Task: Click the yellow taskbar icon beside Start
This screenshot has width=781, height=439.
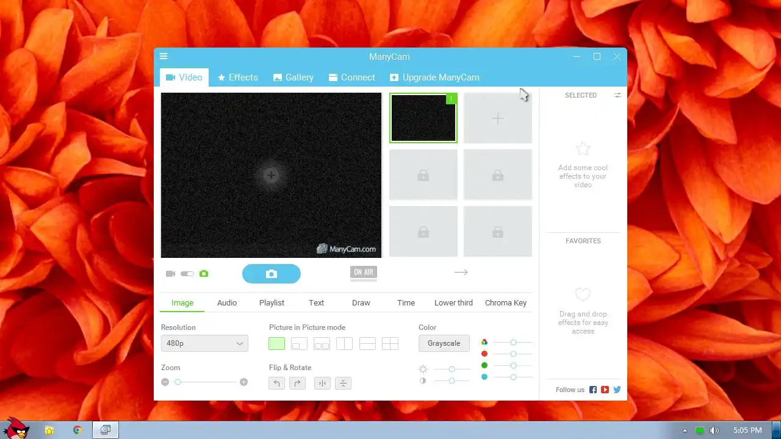Action: pyautogui.click(x=49, y=430)
